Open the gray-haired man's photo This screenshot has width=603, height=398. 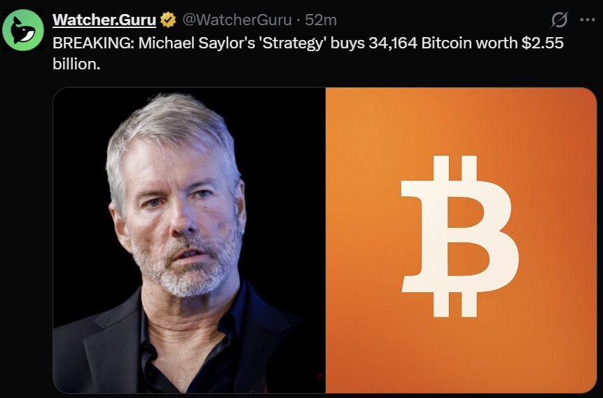189,240
